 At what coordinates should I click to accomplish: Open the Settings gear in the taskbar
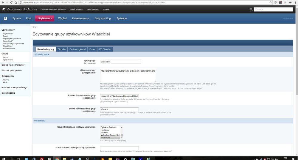[125, 159]
